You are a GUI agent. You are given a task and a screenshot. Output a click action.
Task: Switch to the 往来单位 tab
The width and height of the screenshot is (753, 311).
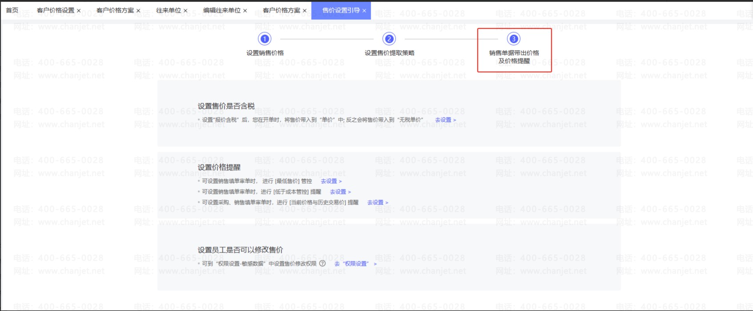pyautogui.click(x=169, y=10)
